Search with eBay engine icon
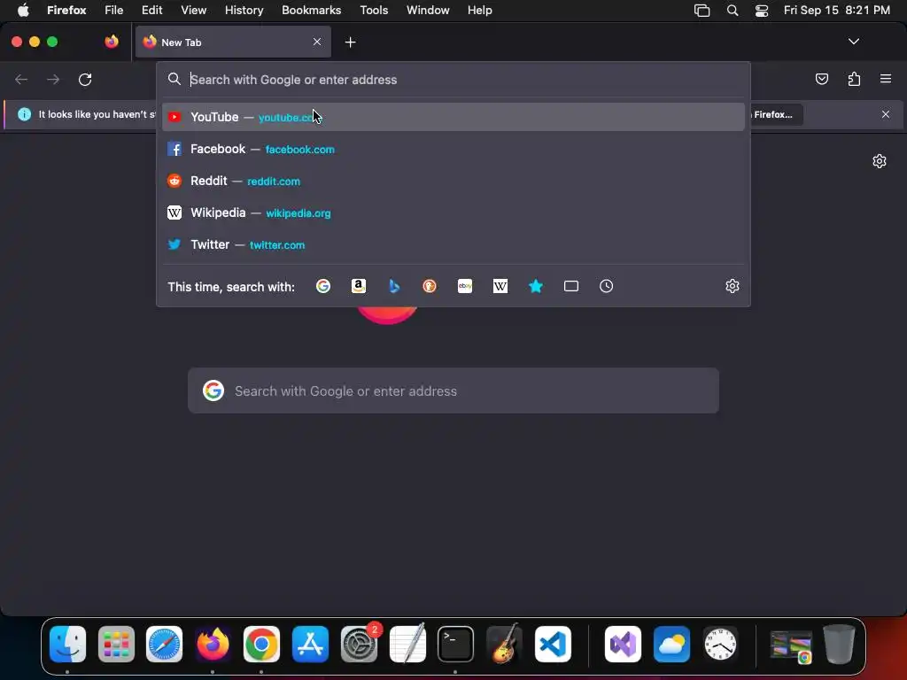907x680 pixels. (465, 286)
